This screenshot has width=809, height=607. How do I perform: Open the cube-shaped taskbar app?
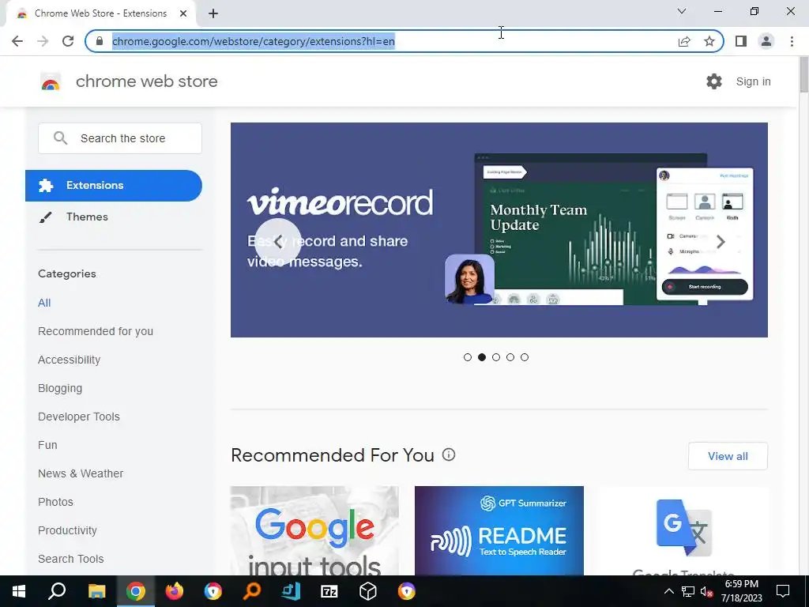(x=368, y=591)
